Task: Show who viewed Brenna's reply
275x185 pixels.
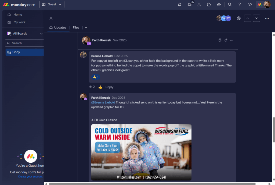Action: pyautogui.click(x=92, y=87)
